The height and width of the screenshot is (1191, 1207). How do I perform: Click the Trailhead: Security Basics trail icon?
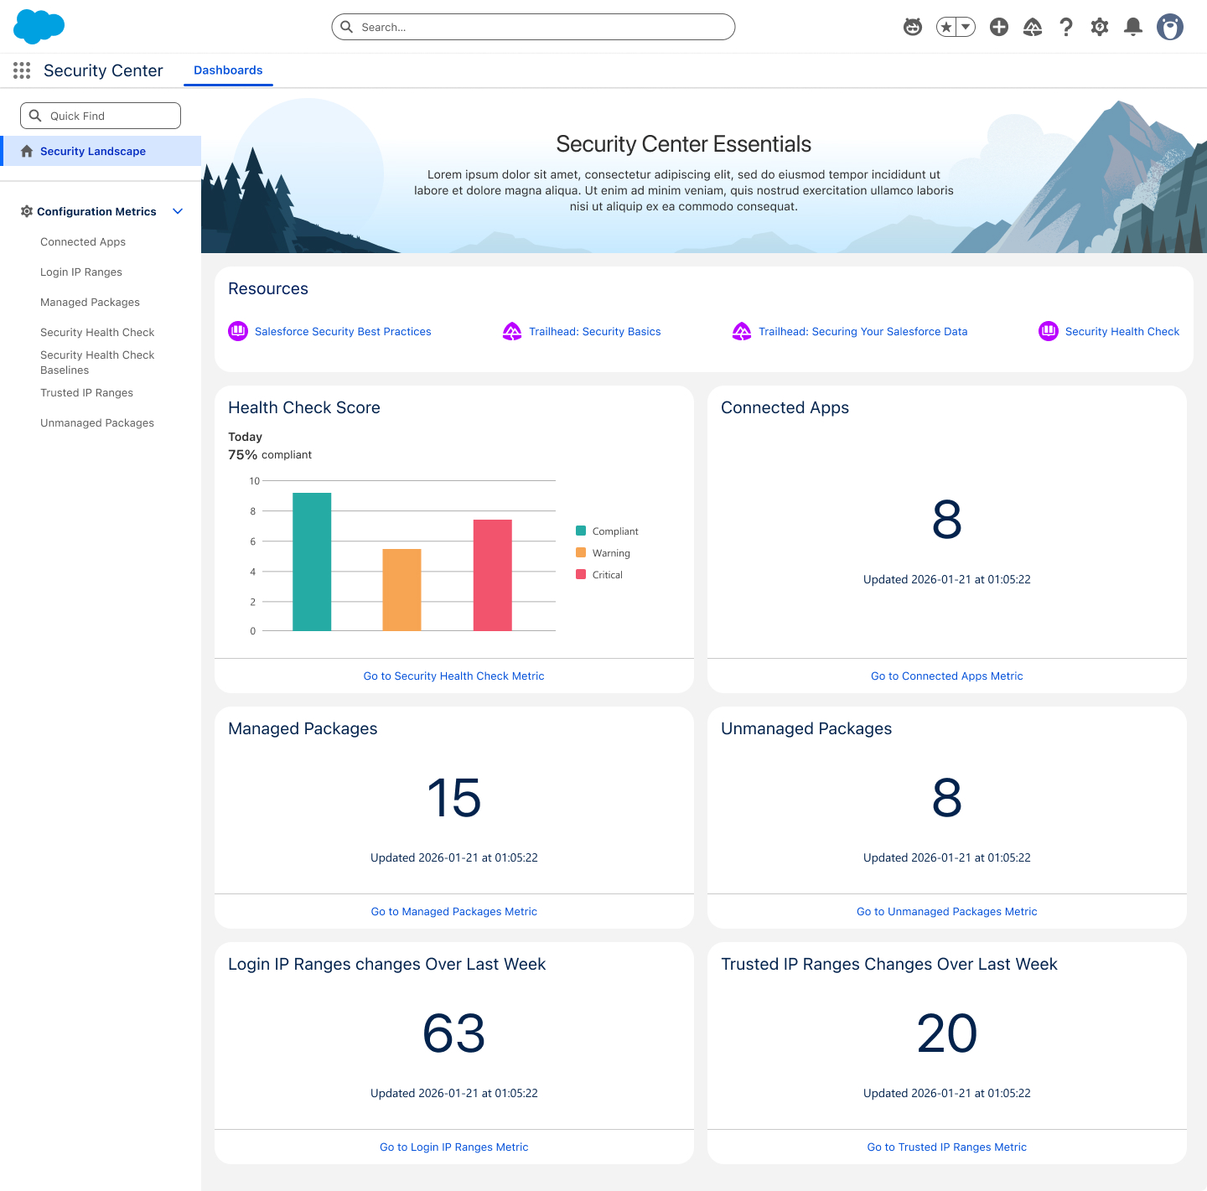click(512, 331)
